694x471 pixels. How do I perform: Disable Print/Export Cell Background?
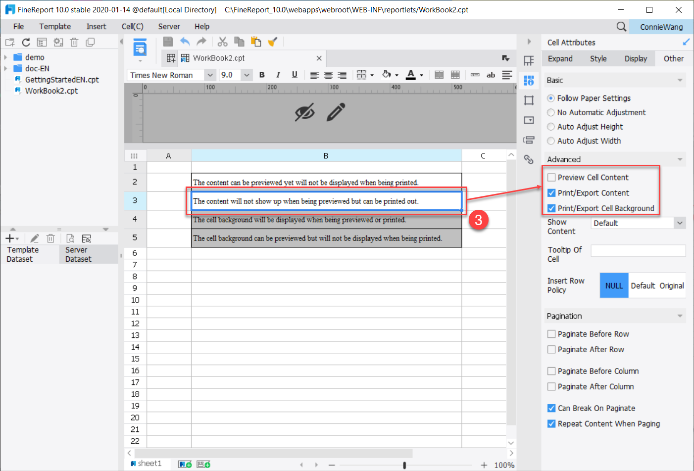click(551, 208)
